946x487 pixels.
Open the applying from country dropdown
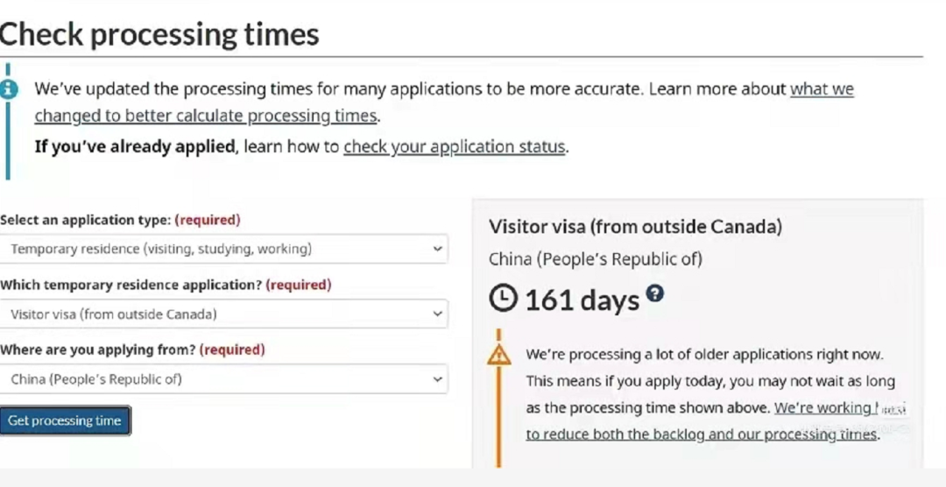pyautogui.click(x=223, y=379)
